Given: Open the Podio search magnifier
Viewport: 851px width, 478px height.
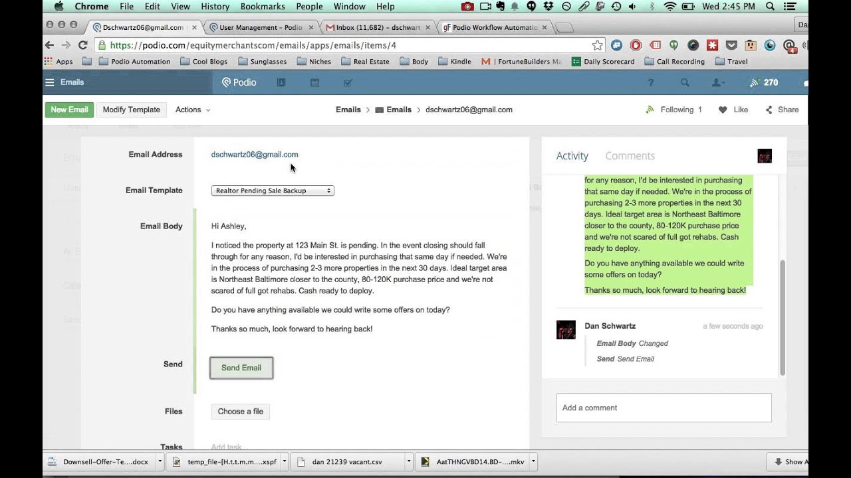Looking at the screenshot, I should click(x=685, y=83).
